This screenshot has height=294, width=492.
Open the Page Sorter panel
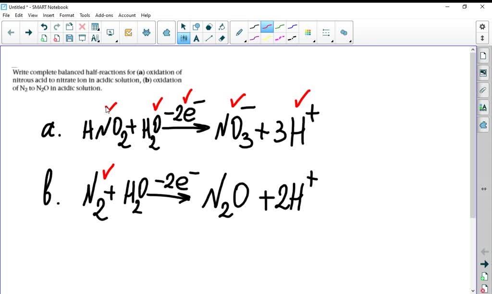tap(484, 55)
